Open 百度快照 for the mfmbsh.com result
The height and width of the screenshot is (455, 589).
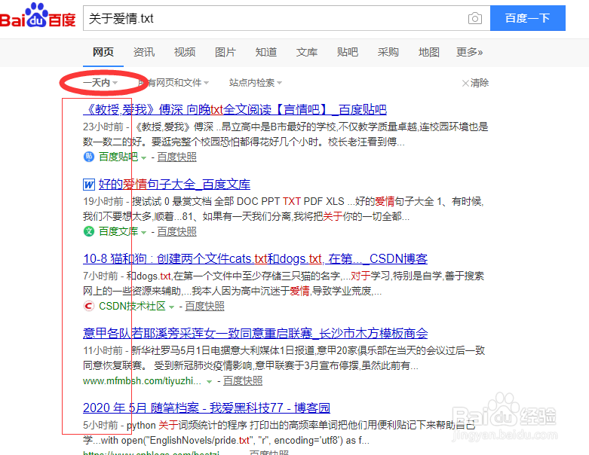[243, 380]
